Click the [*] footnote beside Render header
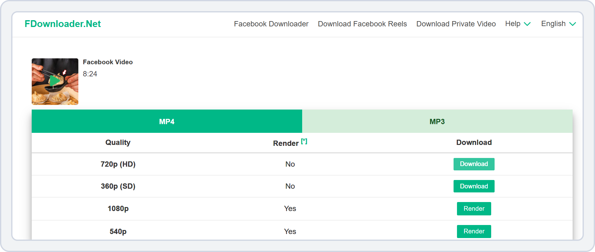 point(304,141)
